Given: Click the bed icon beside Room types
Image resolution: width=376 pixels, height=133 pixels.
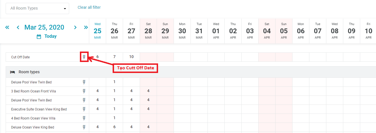Looking at the screenshot, I should click(12, 72).
